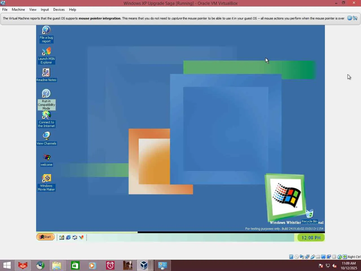This screenshot has height=271, width=361.
Task: Switch to the VirtualBox taskbar icon
Action: [x=144, y=265]
